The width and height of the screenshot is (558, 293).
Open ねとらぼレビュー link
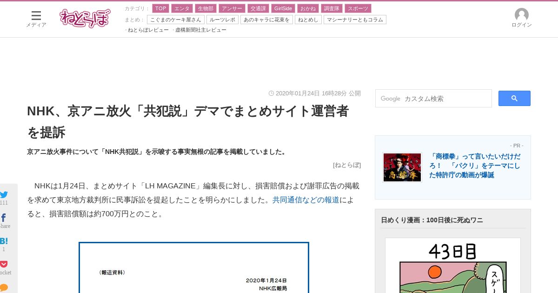148,30
